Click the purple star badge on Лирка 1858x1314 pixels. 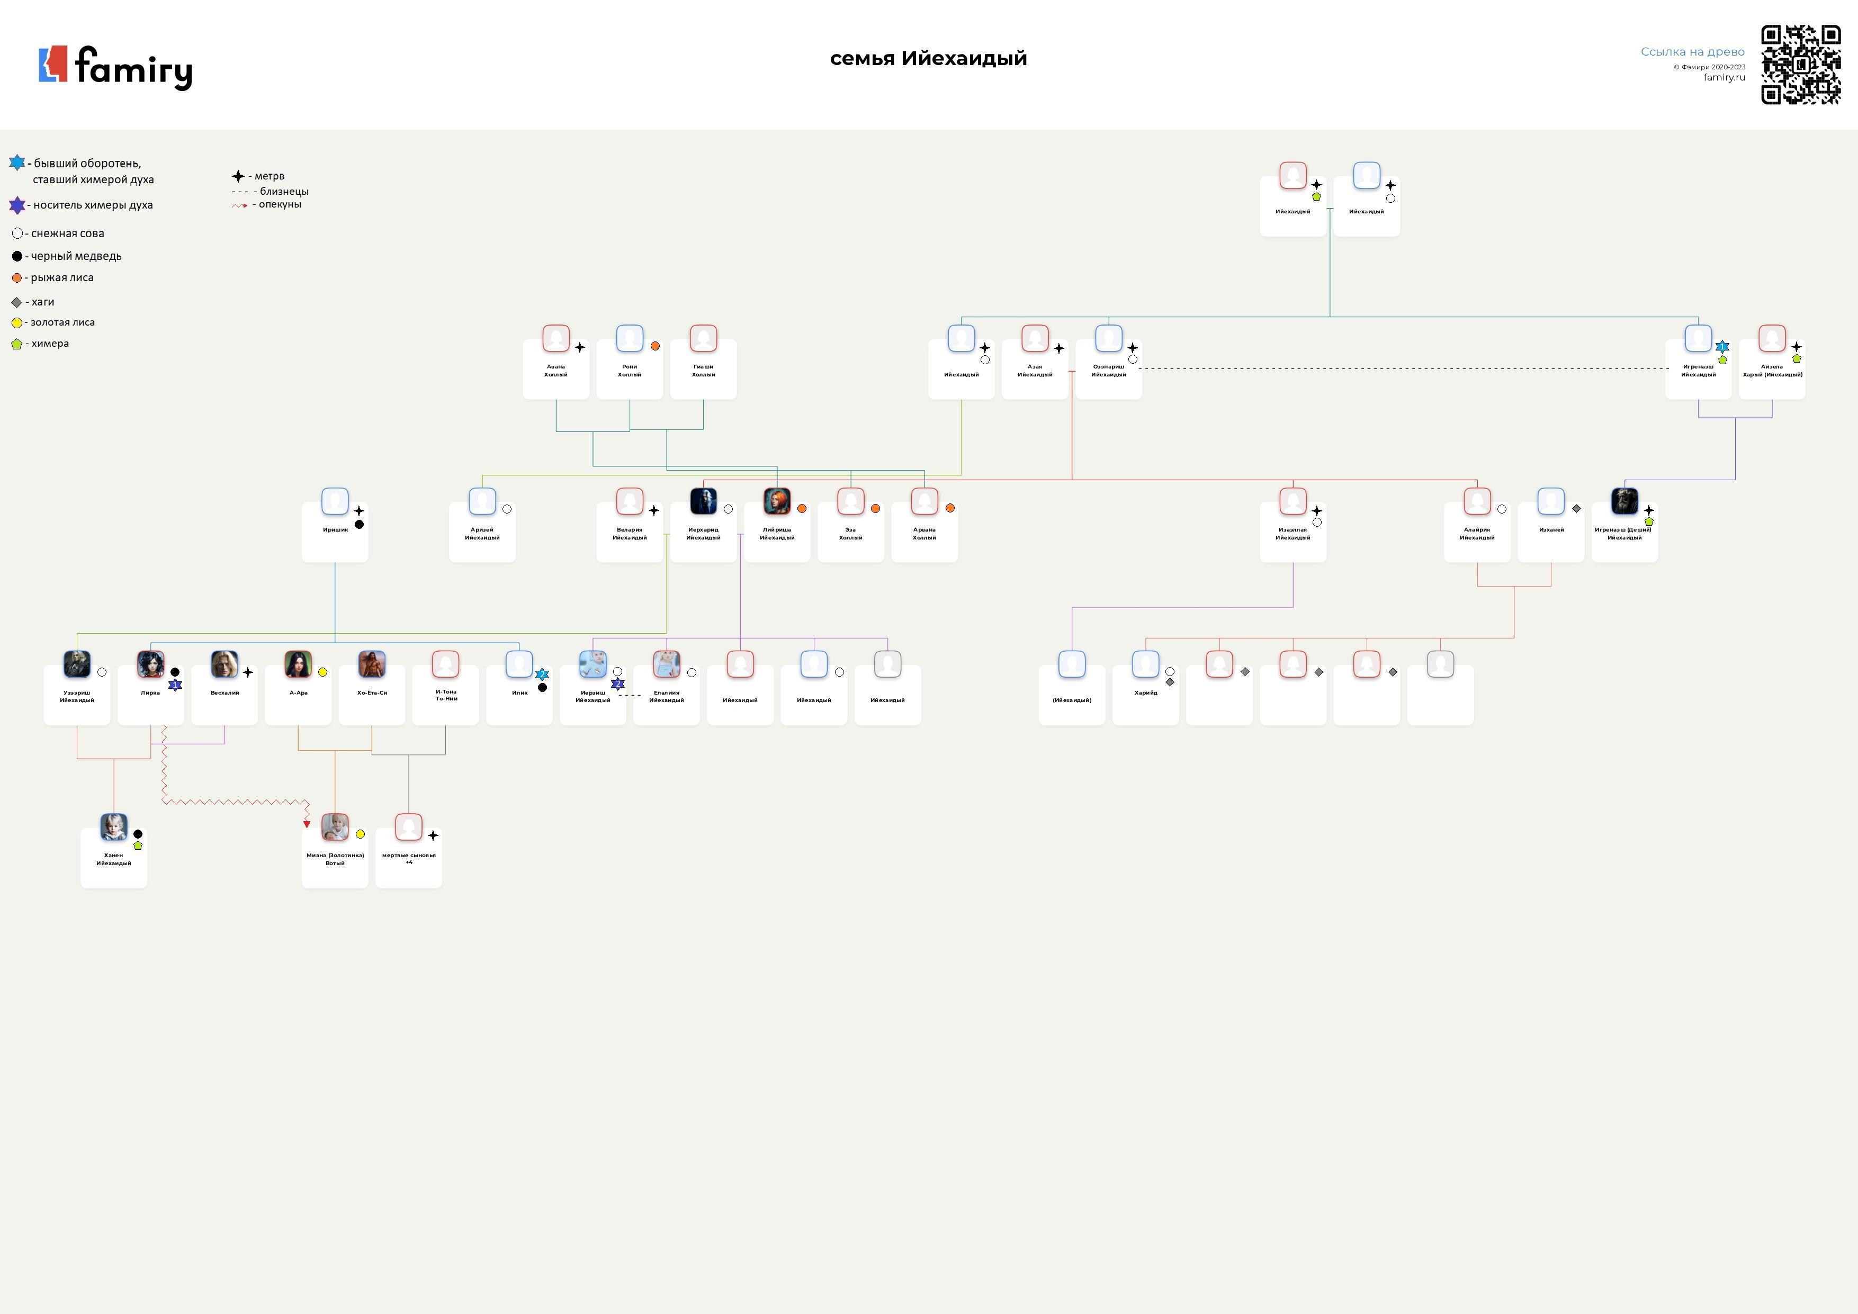tap(175, 685)
